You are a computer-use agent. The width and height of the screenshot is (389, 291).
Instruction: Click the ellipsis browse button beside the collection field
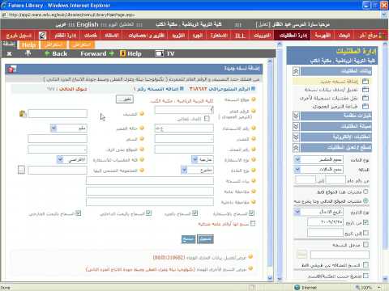(22, 170)
